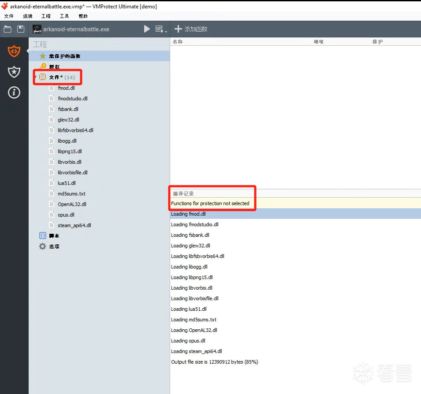Image resolution: width=421 pixels, height=394 pixels.
Task: Click the gear icon beside 选项
Action: pos(42,246)
